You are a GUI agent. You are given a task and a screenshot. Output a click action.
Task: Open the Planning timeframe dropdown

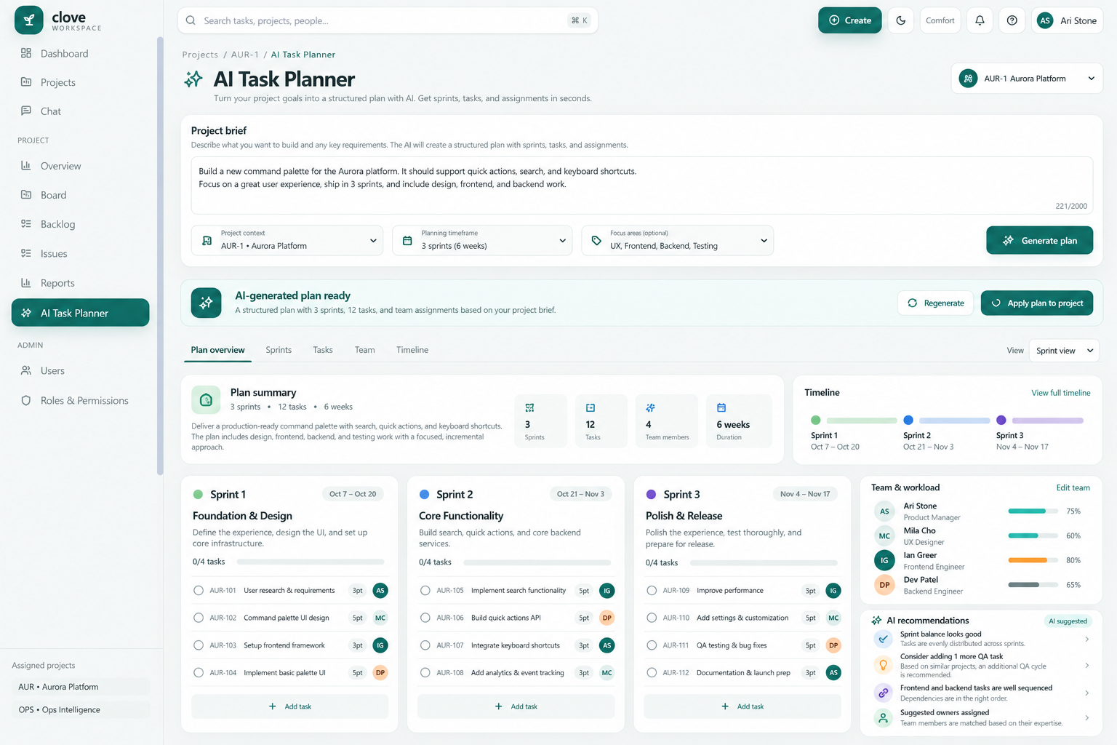tap(482, 240)
